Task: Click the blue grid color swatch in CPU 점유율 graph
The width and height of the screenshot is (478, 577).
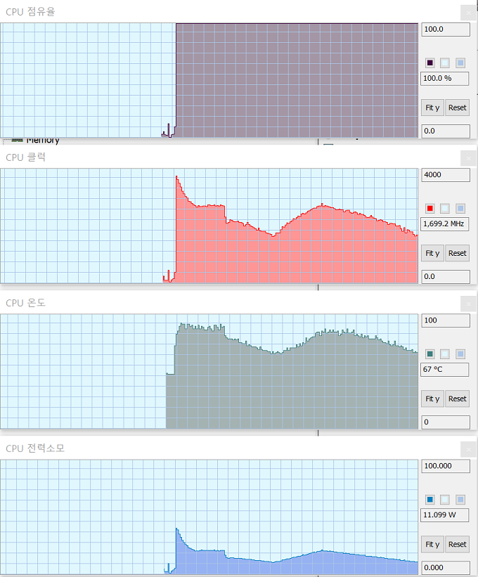Action: pyautogui.click(x=460, y=63)
